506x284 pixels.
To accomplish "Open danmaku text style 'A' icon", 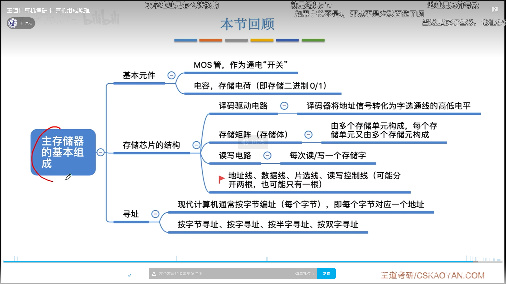I will click(154, 273).
